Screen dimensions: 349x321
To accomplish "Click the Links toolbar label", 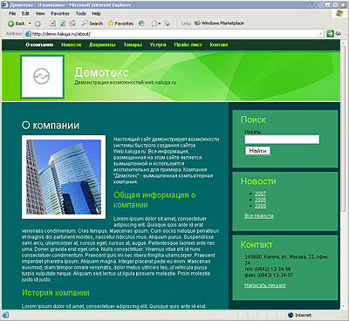I will pyautogui.click(x=186, y=24).
